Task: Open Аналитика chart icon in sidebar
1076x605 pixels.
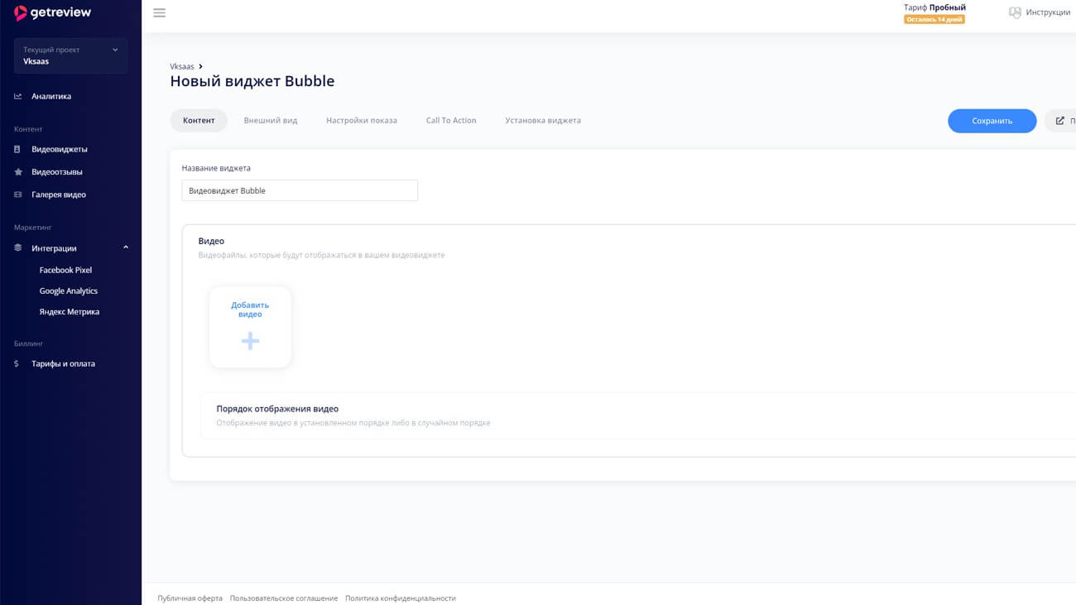Action: point(18,97)
